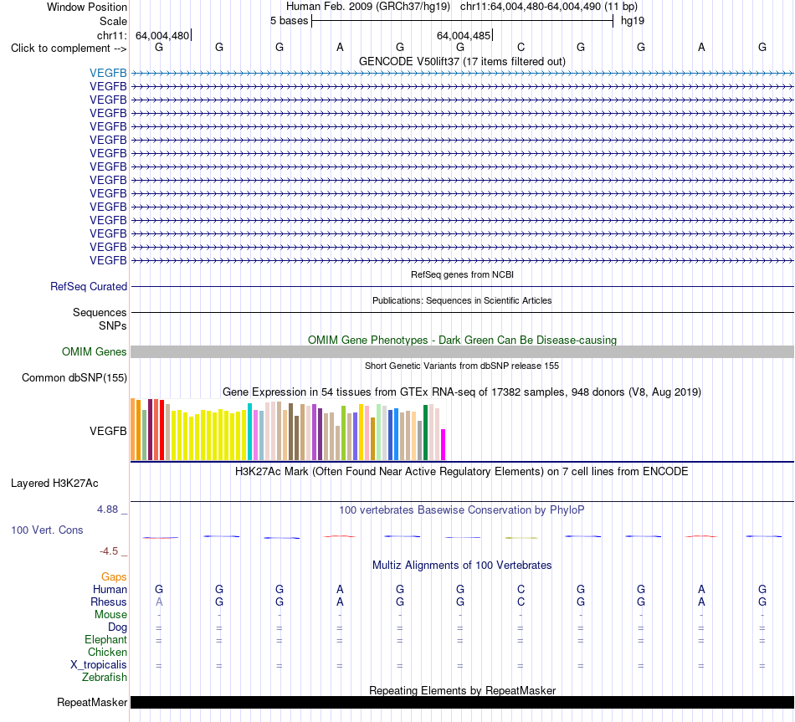Click the 'SNPs' label under Sequences

pyautogui.click(x=113, y=325)
